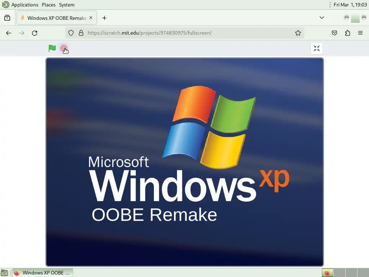Viewport: 369px width, 277px height.
Task: View site security via the padlock icon
Action: click(x=81, y=33)
